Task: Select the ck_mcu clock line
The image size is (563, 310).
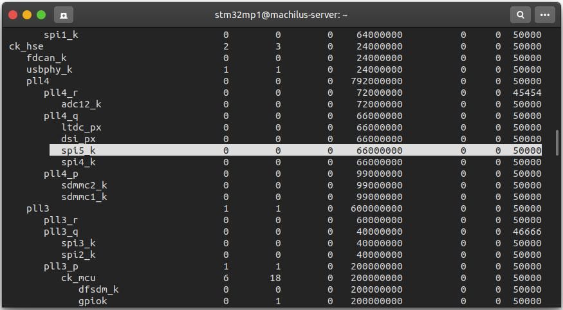Action: click(78, 278)
